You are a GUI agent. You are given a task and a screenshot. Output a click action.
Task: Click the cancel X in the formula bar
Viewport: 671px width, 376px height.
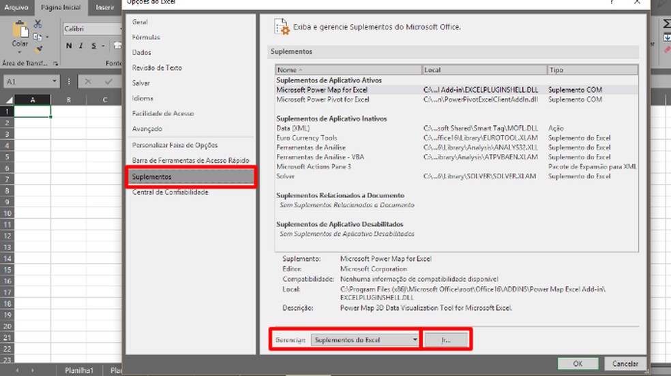(88, 81)
